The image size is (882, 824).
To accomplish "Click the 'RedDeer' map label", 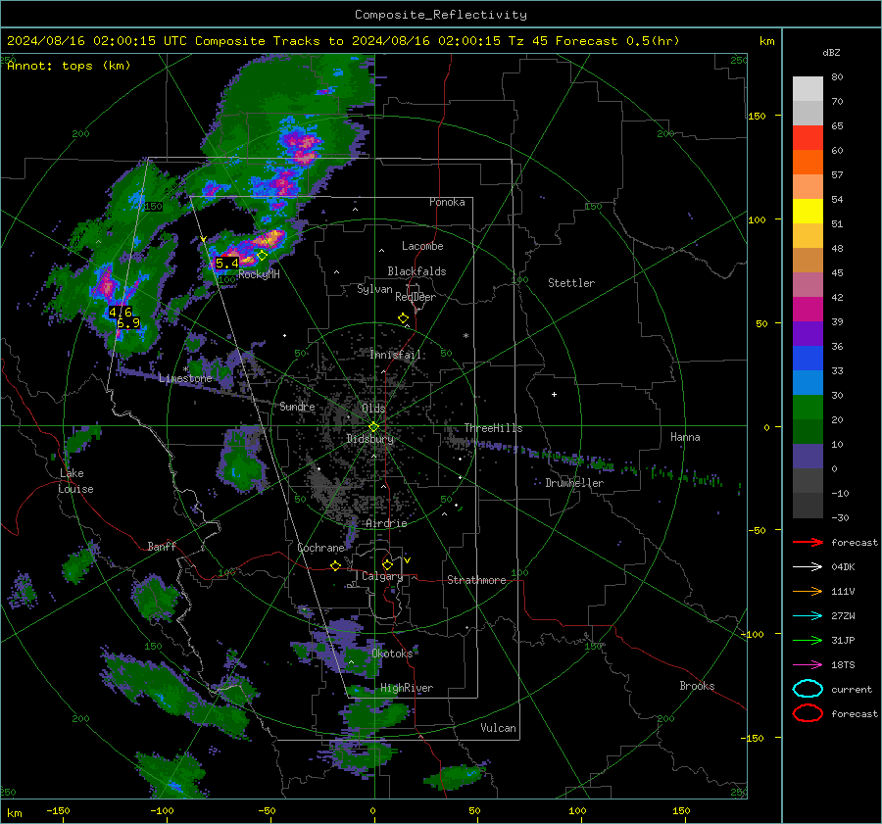I will (416, 297).
